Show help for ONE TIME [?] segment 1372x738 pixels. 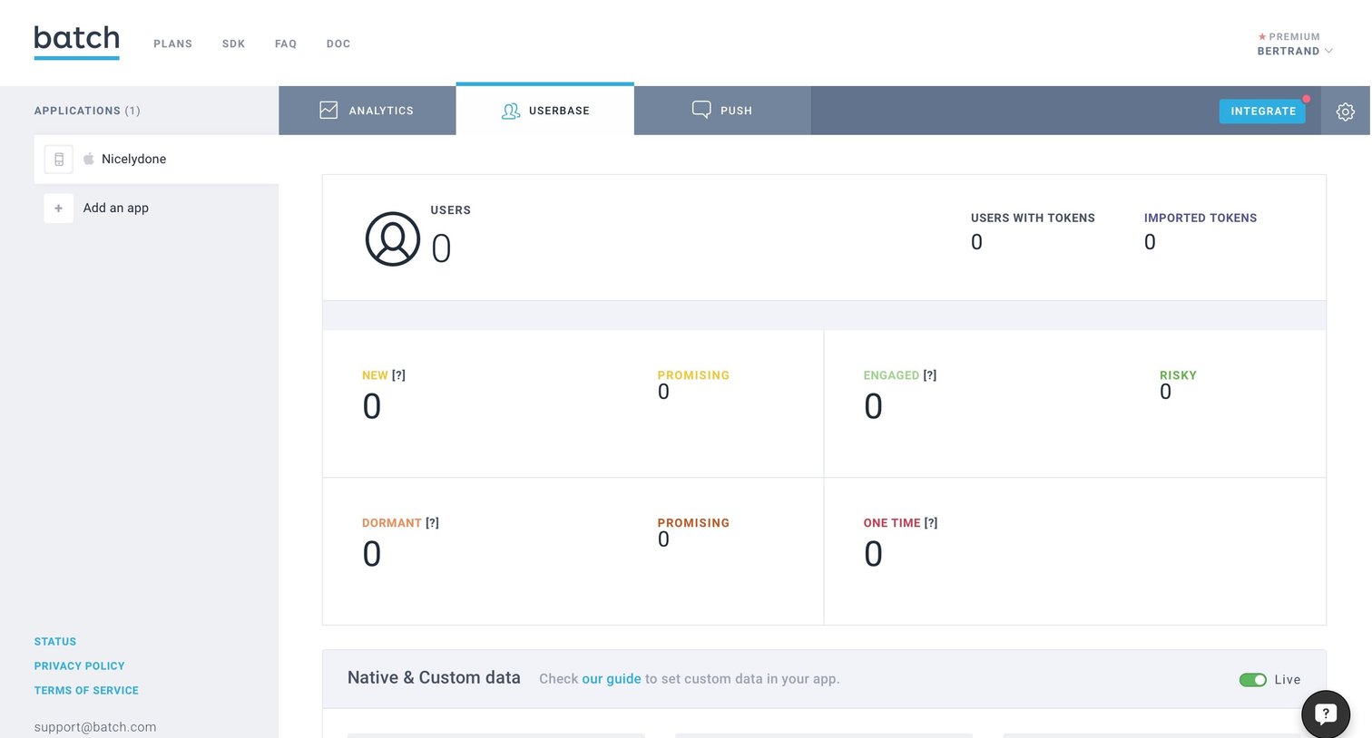pyautogui.click(x=931, y=523)
